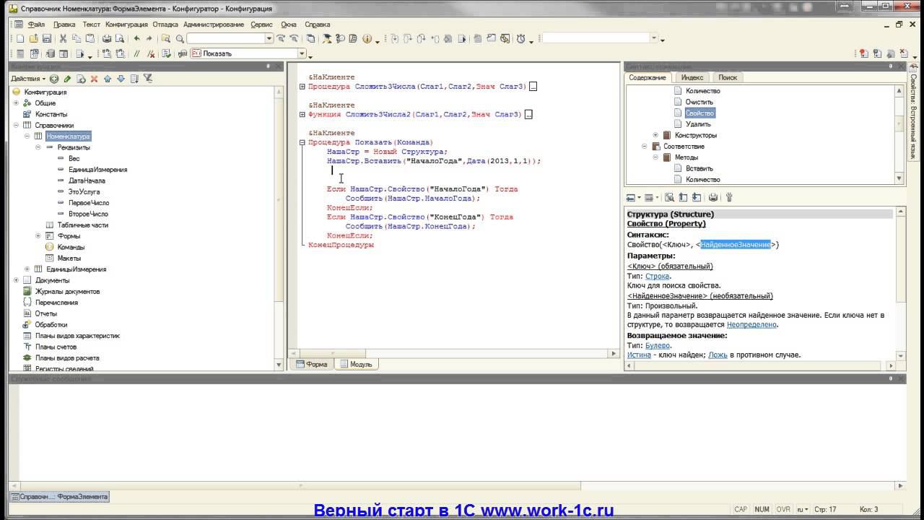Undo the last action via toolbar arrow

pyautogui.click(x=136, y=38)
